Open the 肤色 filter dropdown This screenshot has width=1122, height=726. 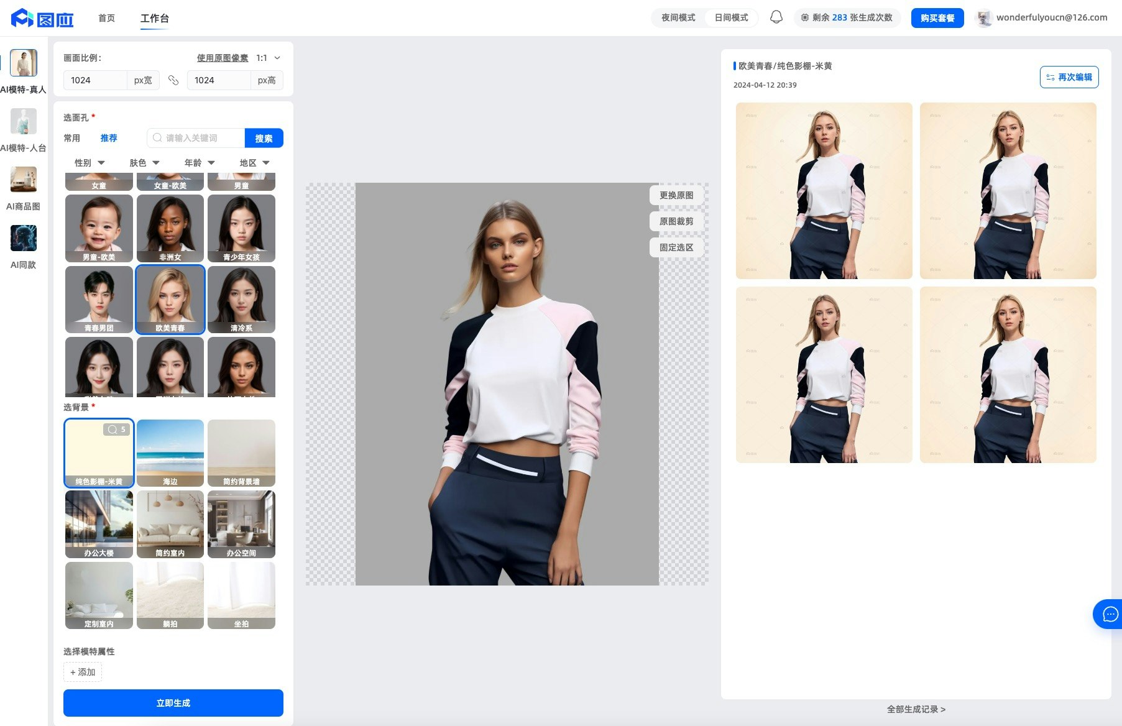[x=144, y=163]
